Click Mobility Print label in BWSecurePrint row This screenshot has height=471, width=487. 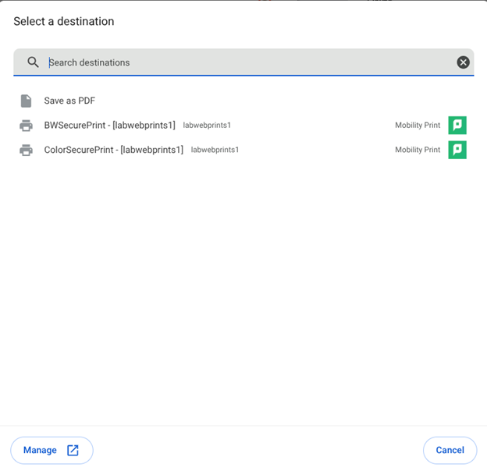(418, 126)
